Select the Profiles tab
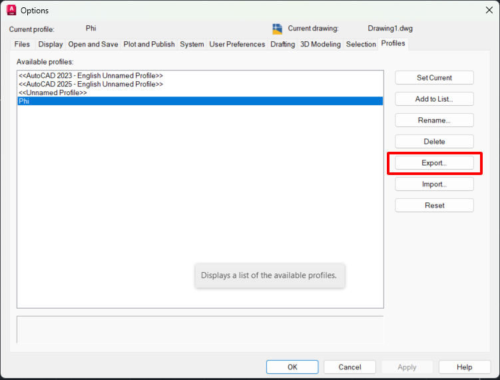Viewport: 500px width, 380px height. click(x=393, y=43)
